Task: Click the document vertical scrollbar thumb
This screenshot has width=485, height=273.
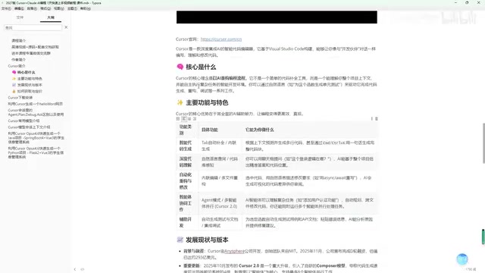Action: [x=483, y=143]
